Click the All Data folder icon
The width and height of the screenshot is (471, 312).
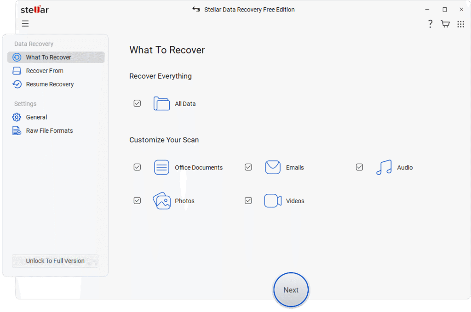point(161,104)
